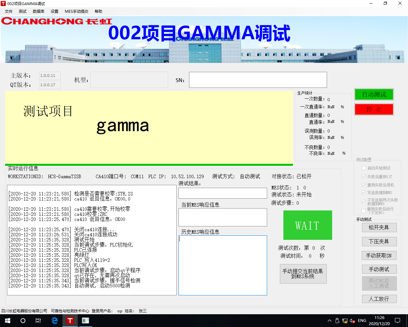Open the 测试 menu
The height and width of the screenshot is (327, 408).
(x=23, y=11)
